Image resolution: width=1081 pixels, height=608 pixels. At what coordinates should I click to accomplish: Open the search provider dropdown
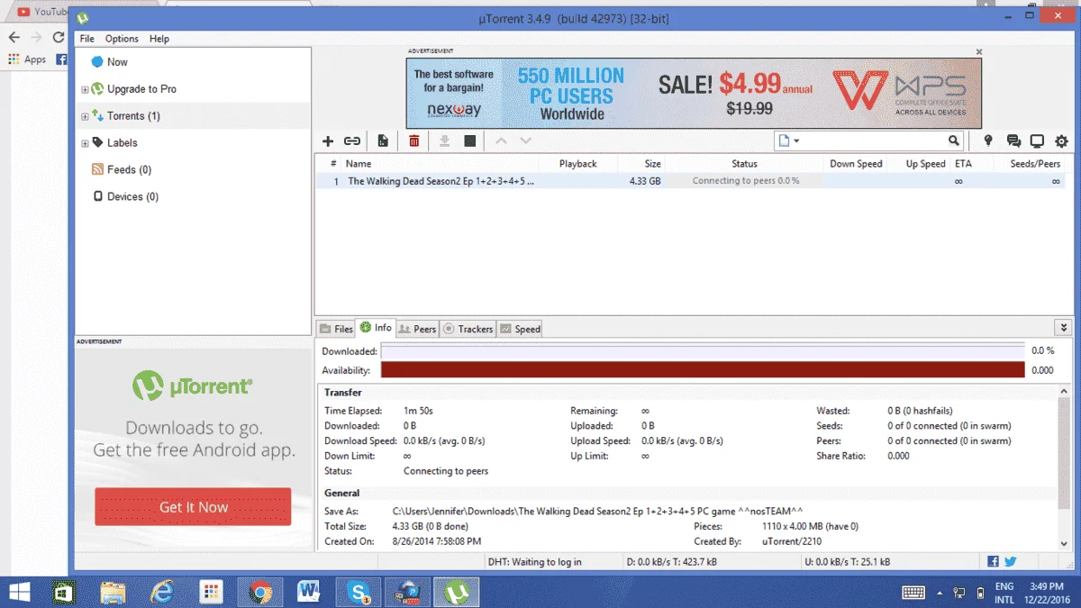click(788, 141)
